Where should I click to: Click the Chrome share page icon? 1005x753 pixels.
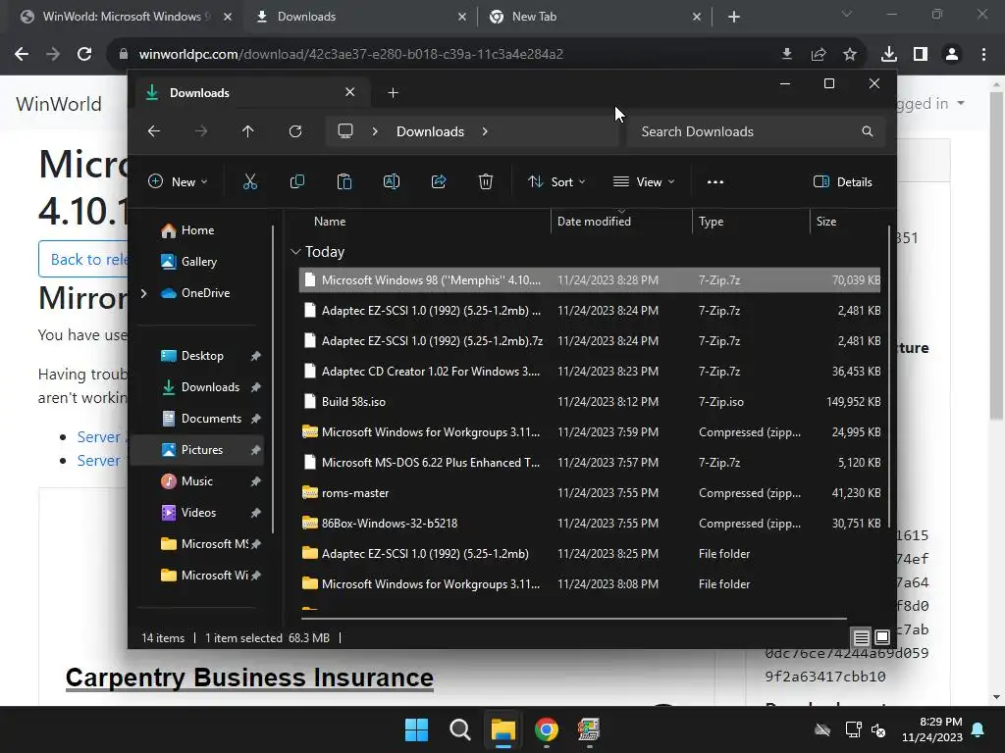[x=819, y=55]
